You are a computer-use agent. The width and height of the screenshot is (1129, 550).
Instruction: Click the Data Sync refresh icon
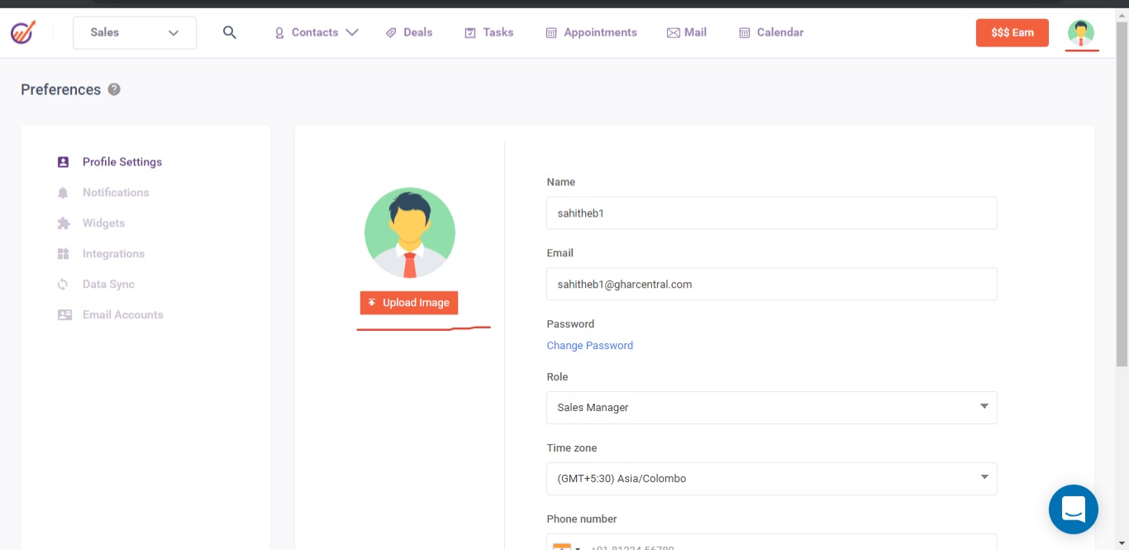click(x=64, y=285)
